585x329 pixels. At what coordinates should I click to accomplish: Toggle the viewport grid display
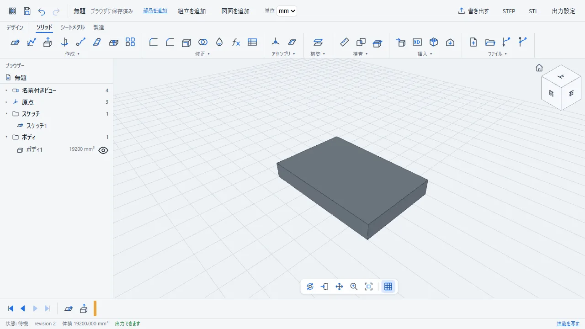pos(388,287)
